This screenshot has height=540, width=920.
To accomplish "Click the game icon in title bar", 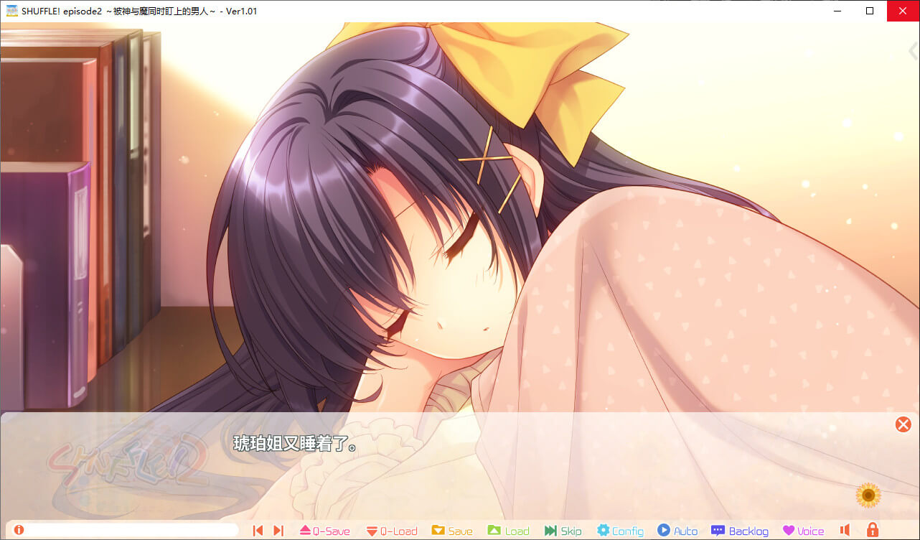I will point(11,11).
